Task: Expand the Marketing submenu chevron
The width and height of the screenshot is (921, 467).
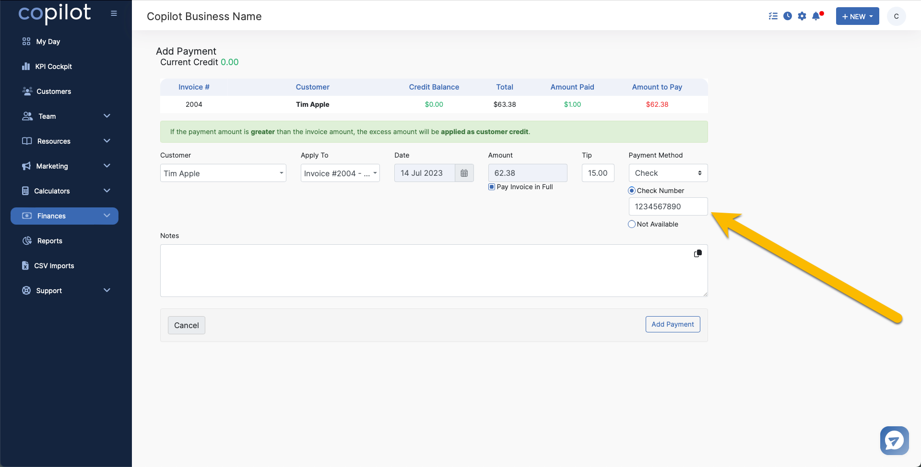Action: coord(107,166)
